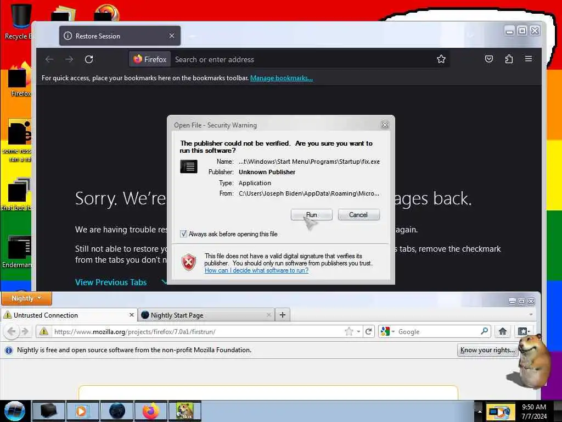Click the system tray icon beside clock
562x422 pixels.
[x=500, y=412]
